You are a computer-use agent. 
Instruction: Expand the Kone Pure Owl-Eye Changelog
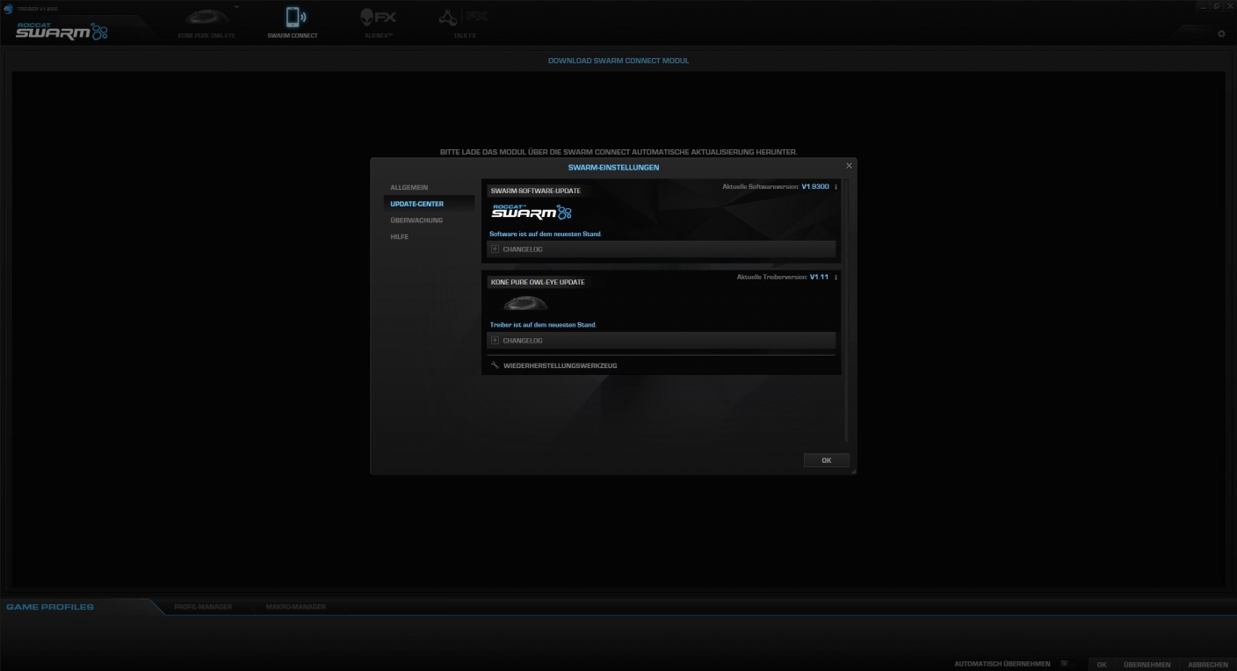[496, 341]
